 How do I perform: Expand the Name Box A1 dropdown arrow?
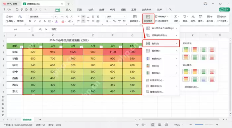click(x=29, y=29)
